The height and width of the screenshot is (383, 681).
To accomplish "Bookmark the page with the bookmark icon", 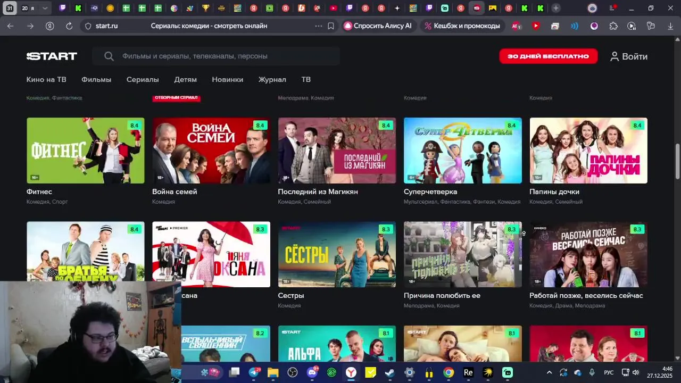I will [x=331, y=26].
